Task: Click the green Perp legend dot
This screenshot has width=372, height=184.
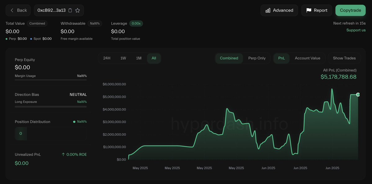Action: (x=7, y=39)
